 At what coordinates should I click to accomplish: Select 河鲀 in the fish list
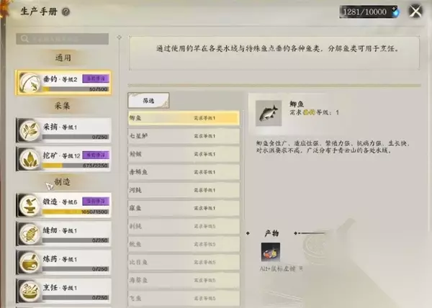[x=184, y=190]
